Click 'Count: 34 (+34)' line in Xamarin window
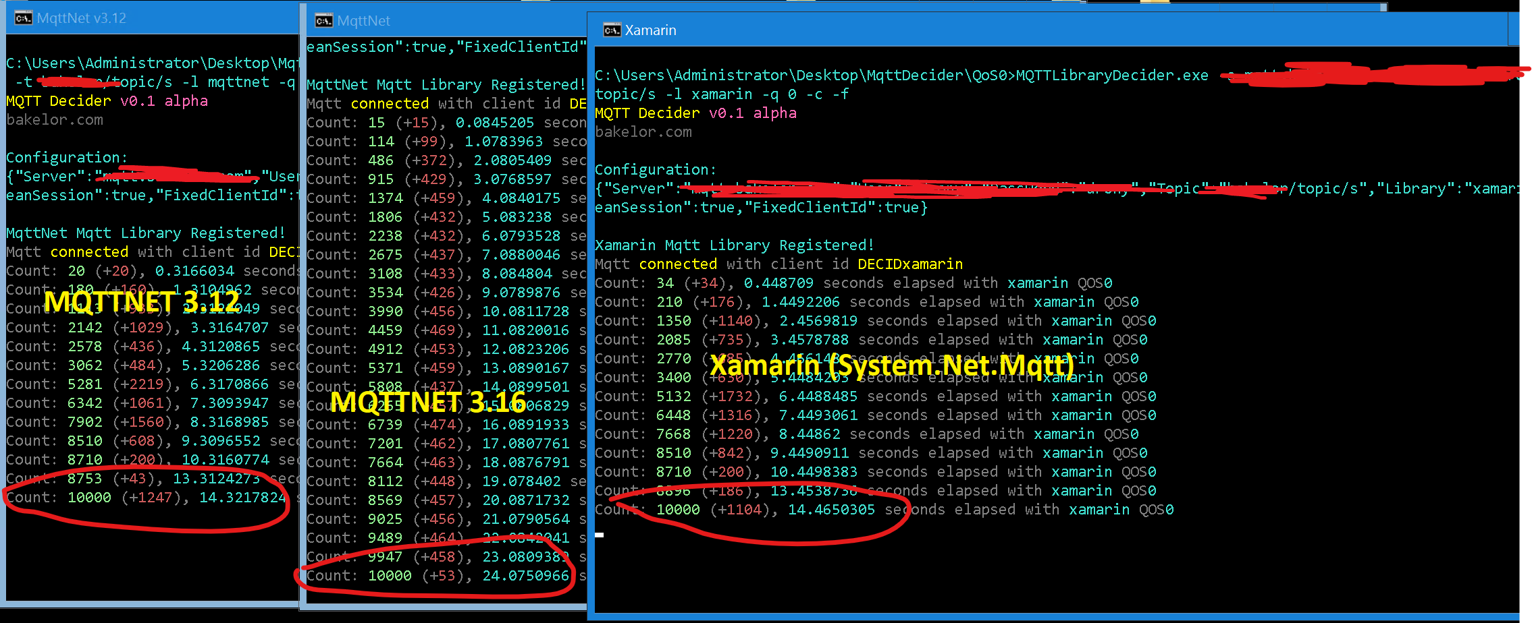Viewport: 1532px width, 623px height. (x=853, y=283)
